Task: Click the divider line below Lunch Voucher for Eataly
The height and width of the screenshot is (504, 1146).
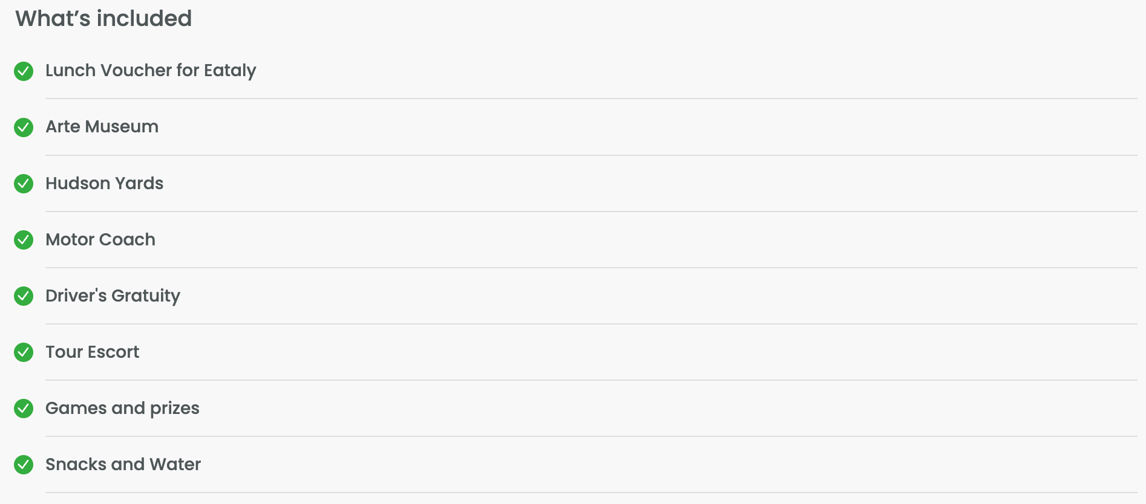Action: tap(591, 99)
